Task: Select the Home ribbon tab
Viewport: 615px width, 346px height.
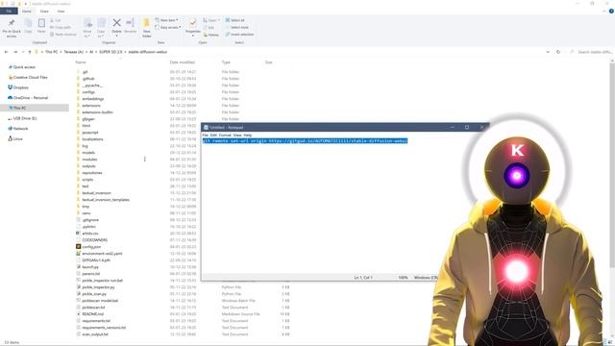Action: (x=27, y=12)
